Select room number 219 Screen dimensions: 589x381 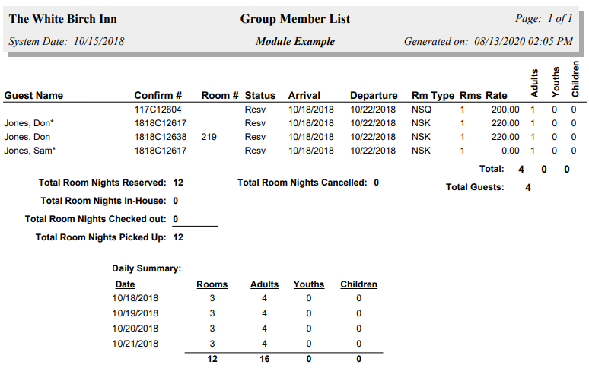tap(210, 137)
